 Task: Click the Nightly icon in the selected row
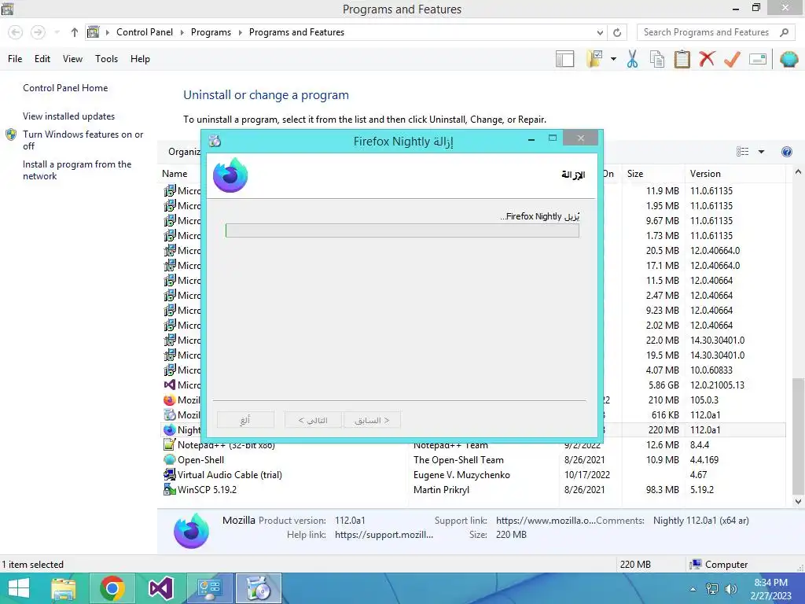pyautogui.click(x=170, y=430)
